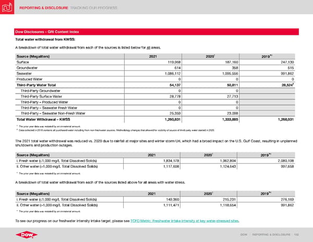Select total KWSS 2019 value 1,268,031
Screen dimensions: 313x242
[x=286, y=119]
